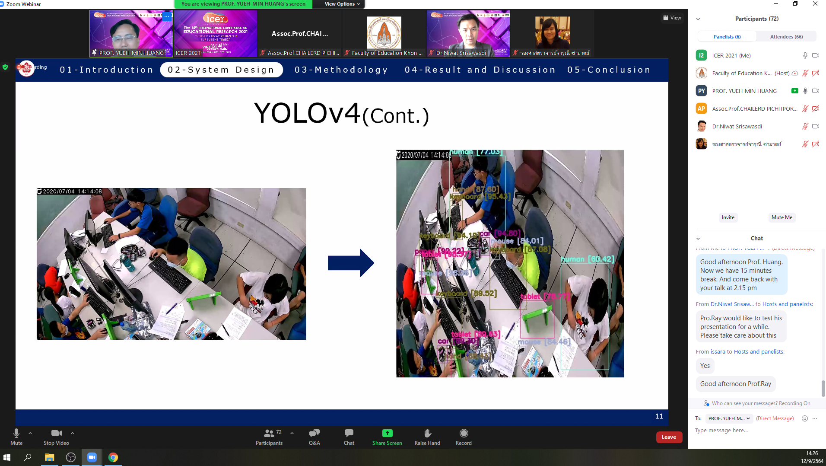
Task: Toggle Stop Video camera button
Action: pyautogui.click(x=56, y=433)
